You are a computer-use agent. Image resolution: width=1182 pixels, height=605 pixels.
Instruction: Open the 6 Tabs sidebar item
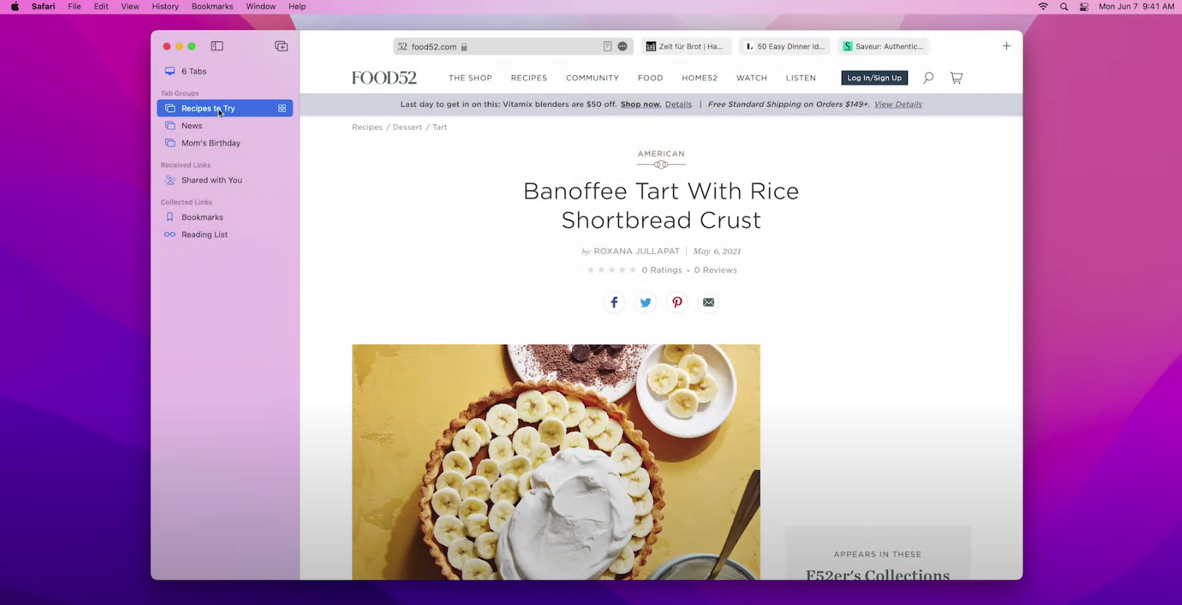click(x=225, y=71)
